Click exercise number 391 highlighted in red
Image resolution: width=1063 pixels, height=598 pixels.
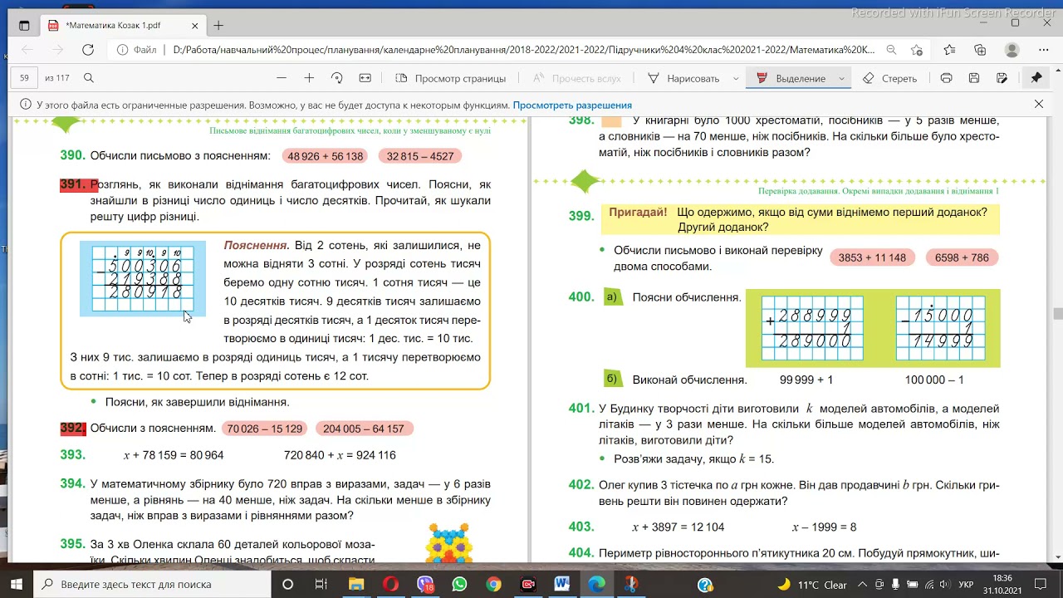click(x=73, y=184)
